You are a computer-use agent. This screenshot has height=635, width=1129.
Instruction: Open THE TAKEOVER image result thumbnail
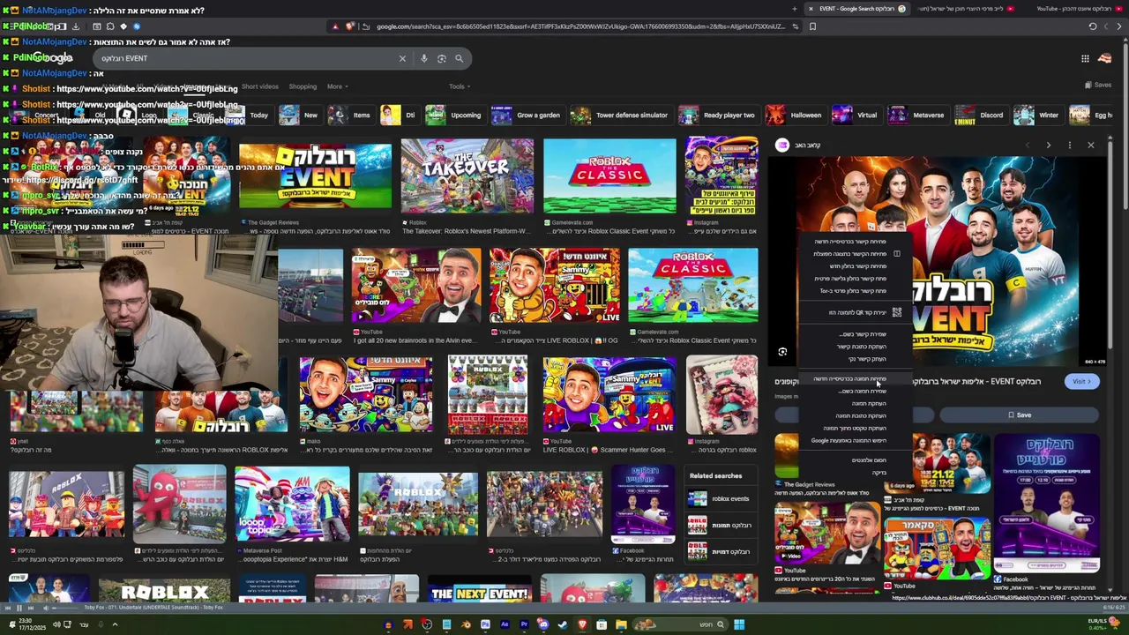tap(467, 175)
